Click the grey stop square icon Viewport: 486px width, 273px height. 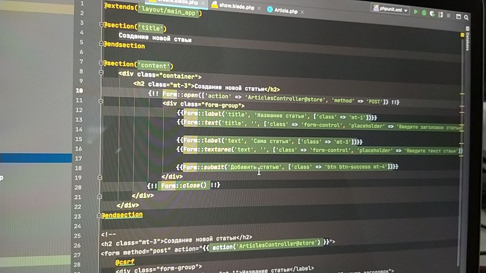448,16
